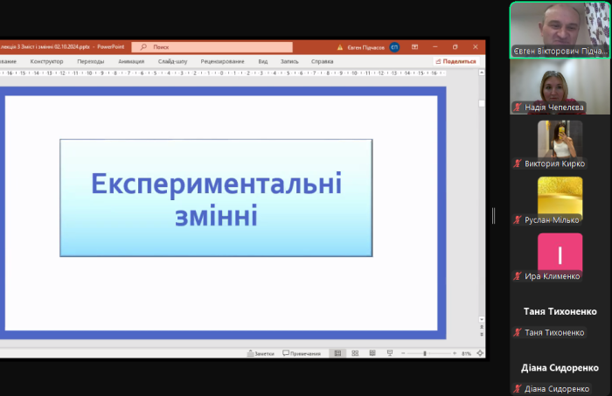612x396 pixels.
Task: Open the Заметки notes pane button
Action: [x=261, y=353]
